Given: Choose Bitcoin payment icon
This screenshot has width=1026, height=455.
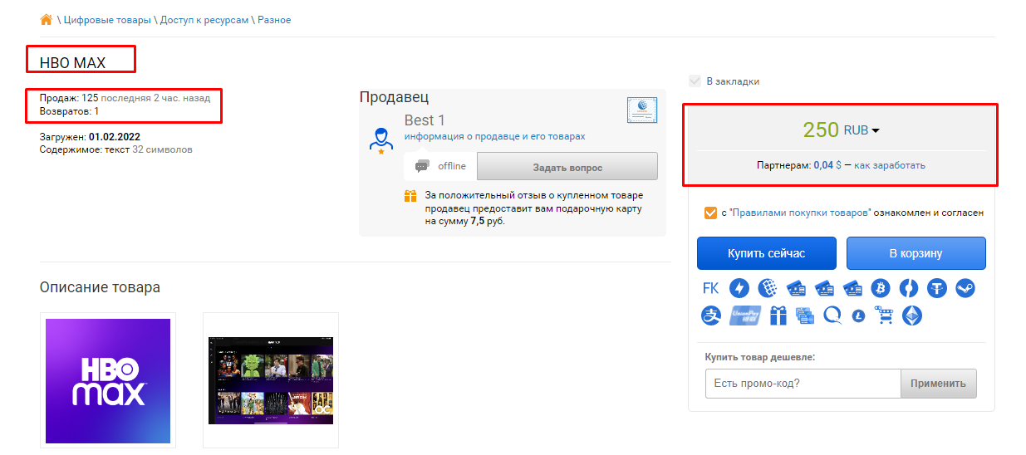Looking at the screenshot, I should [x=881, y=288].
